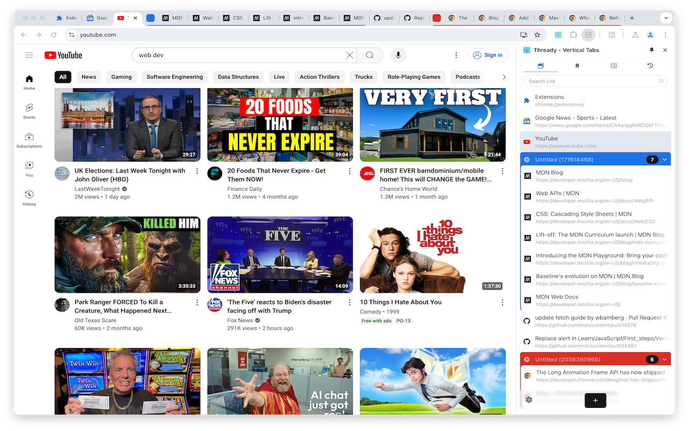Open 20 Foods That Never Expire title
This screenshot has height=431, width=689.
tap(277, 175)
